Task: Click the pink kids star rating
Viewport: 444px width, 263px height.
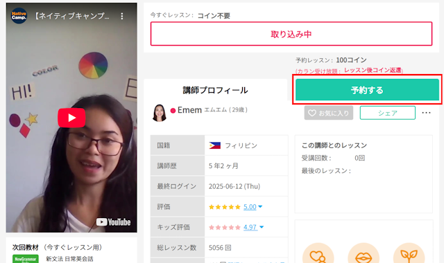Action: (225, 227)
